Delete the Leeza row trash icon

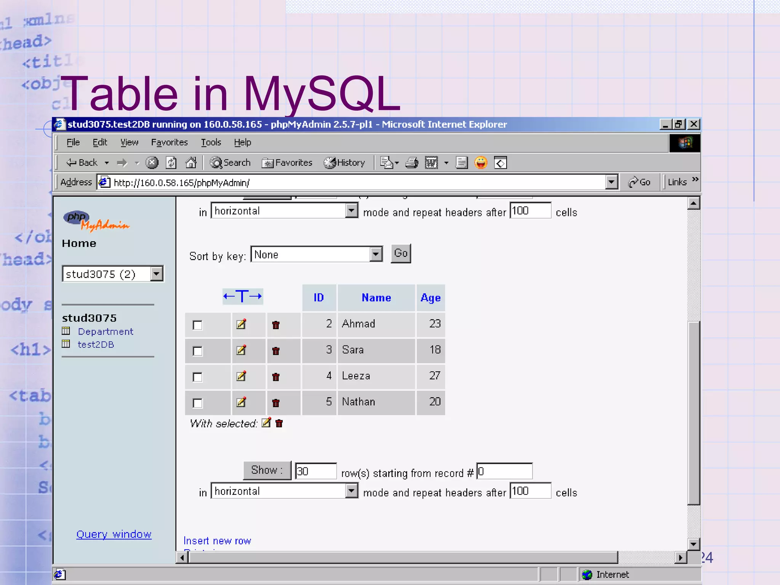276,377
